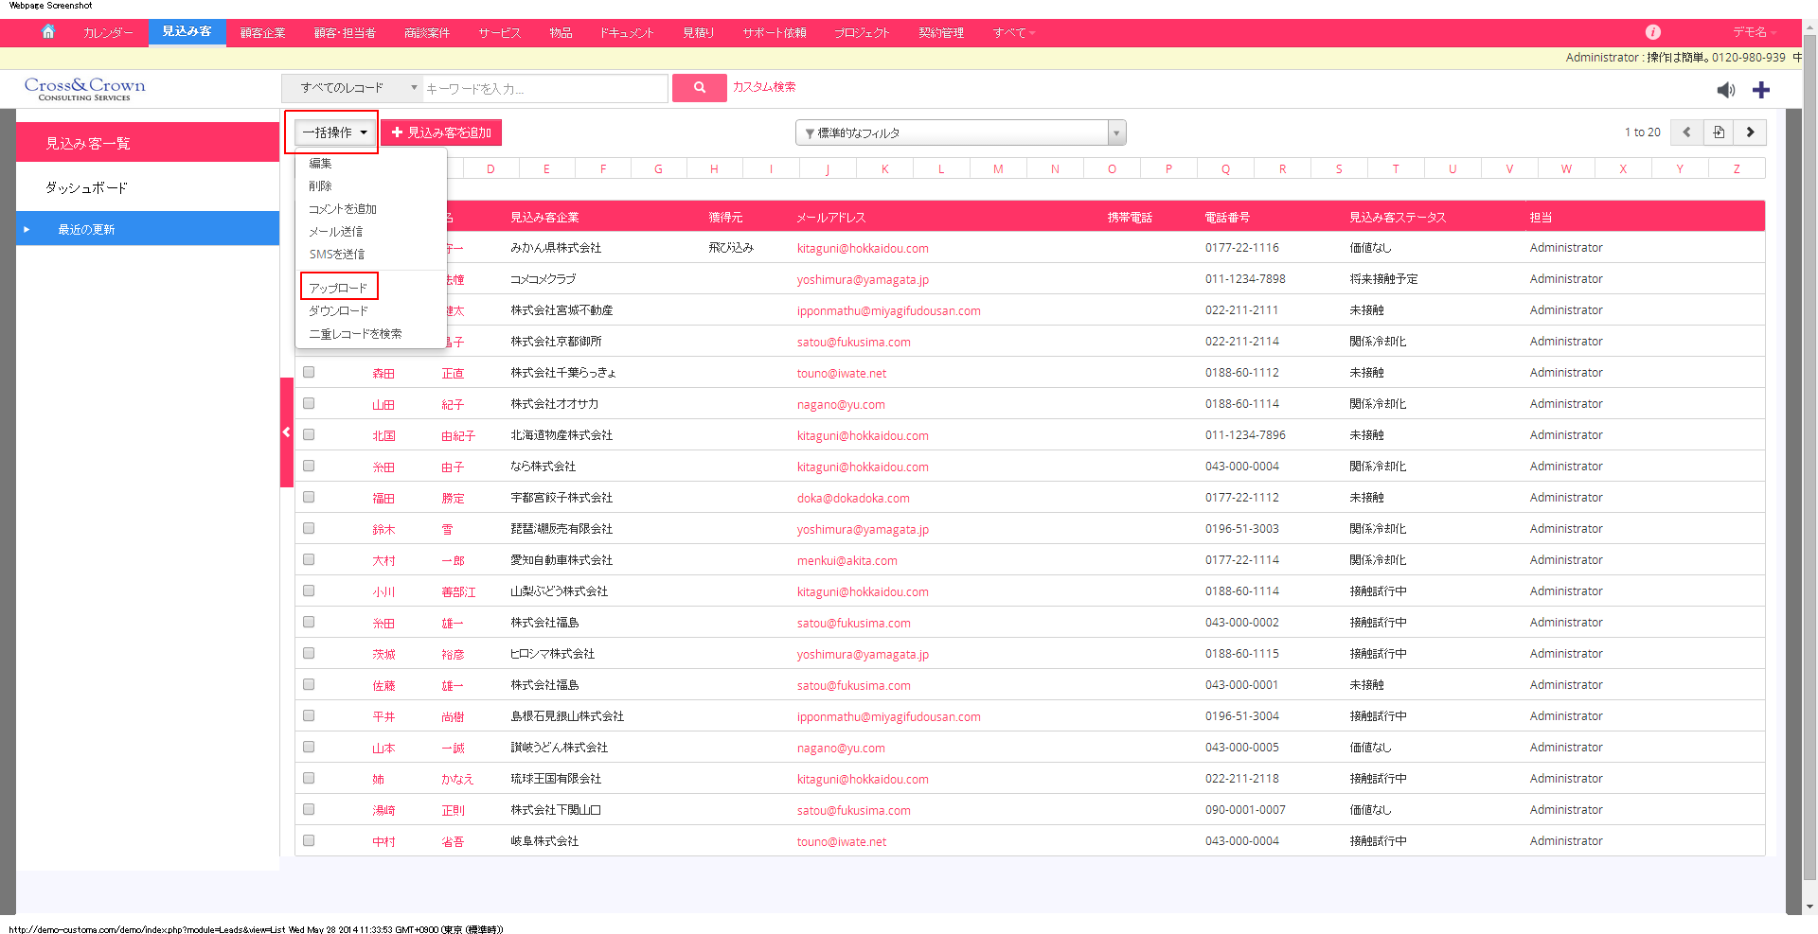Check the checkbox for 森田 正直 row
Viewport: 1818px width, 934px height.
pyautogui.click(x=309, y=373)
